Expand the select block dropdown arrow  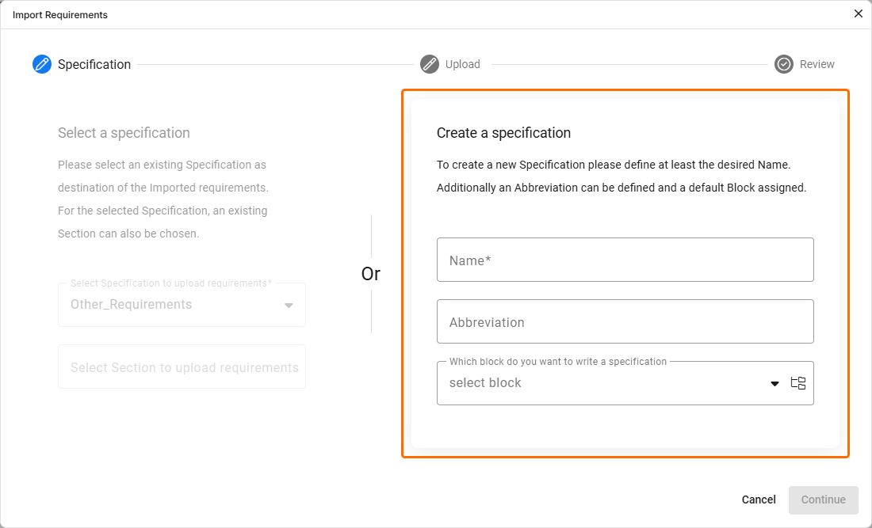(x=775, y=384)
